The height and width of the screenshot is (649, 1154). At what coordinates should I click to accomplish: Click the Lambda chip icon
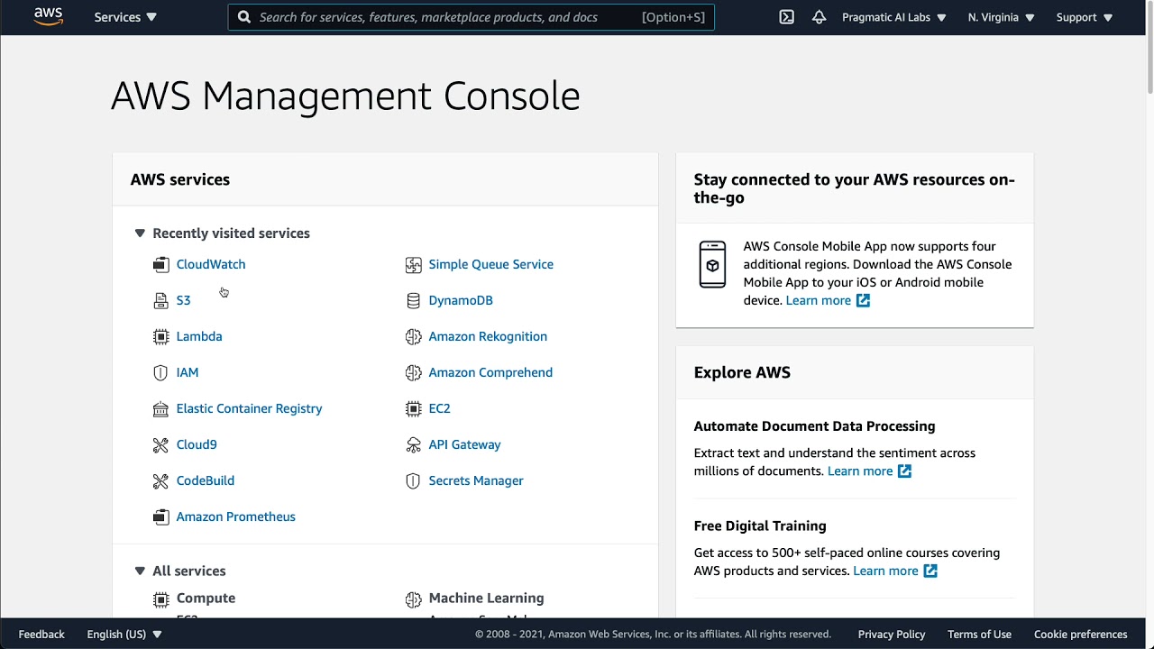coord(160,336)
